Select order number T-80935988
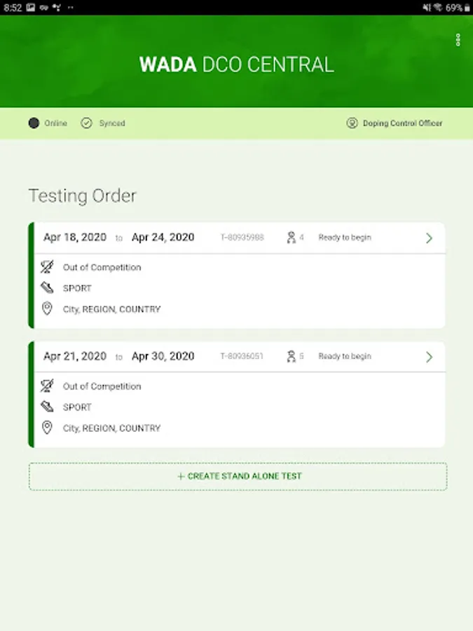Viewport: 473px width, 631px height. click(242, 238)
